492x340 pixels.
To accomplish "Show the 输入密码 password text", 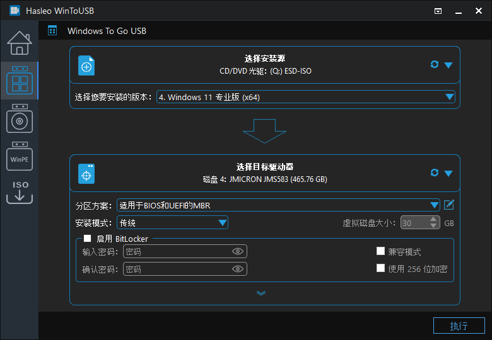I will tap(238, 251).
